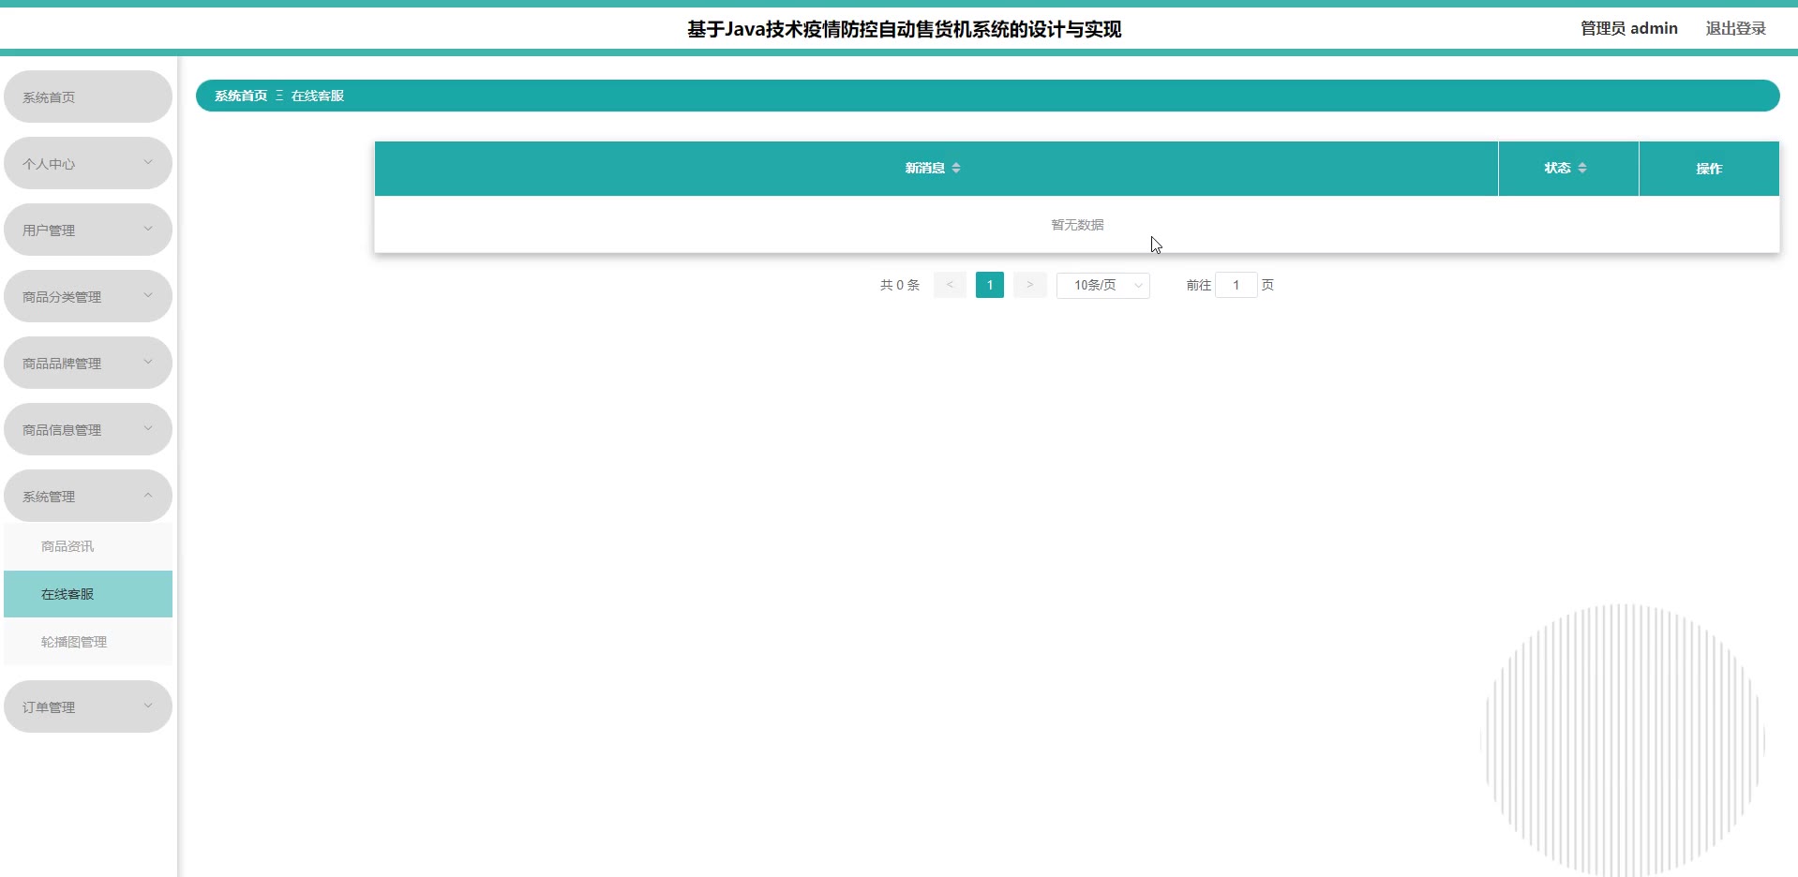Click the chevron next to 商品信息管理
Image resolution: width=1798 pixels, height=877 pixels.
(148, 428)
